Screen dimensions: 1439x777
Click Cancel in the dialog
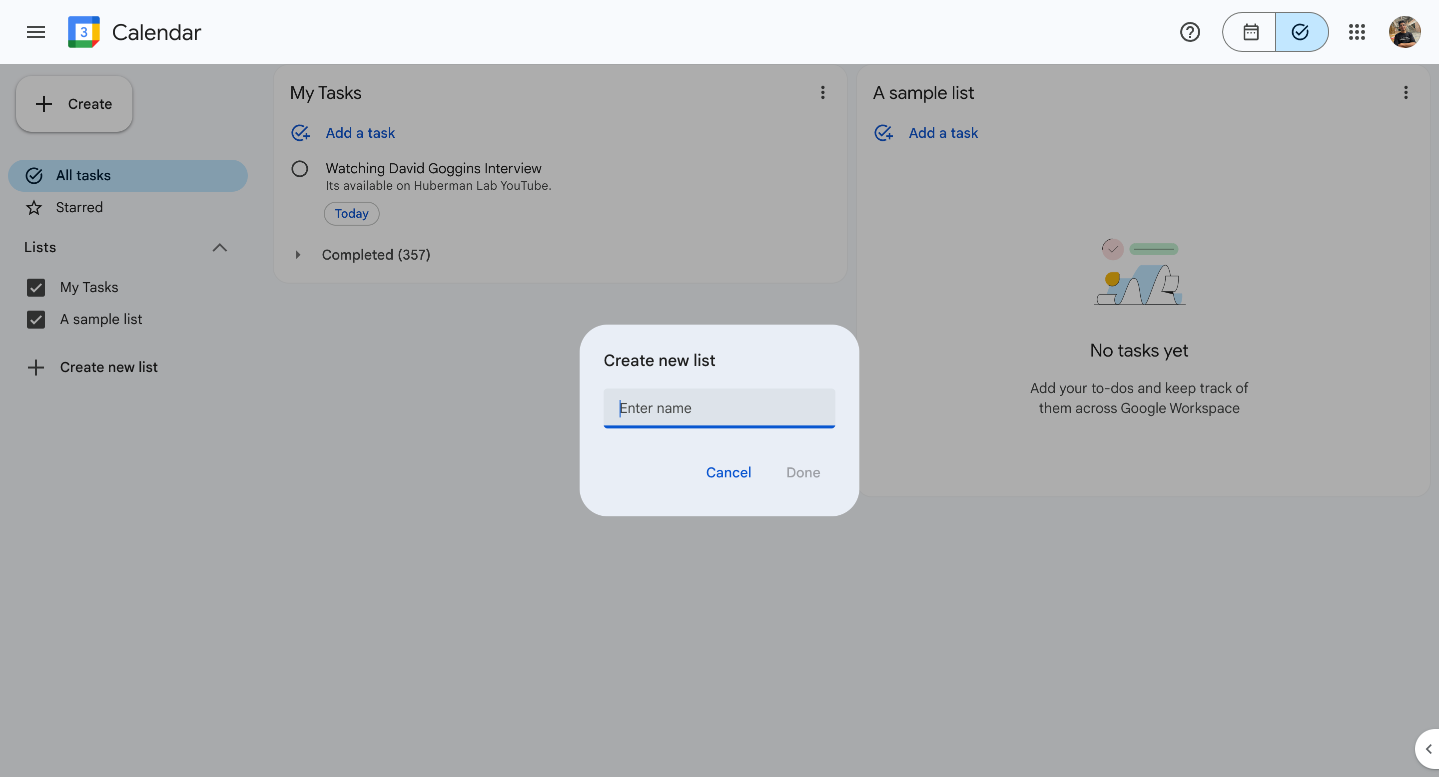click(728, 472)
